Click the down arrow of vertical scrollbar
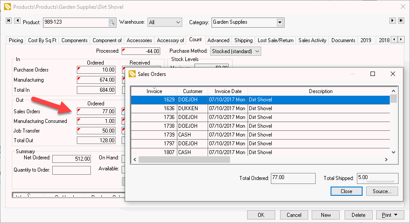 click(x=393, y=152)
